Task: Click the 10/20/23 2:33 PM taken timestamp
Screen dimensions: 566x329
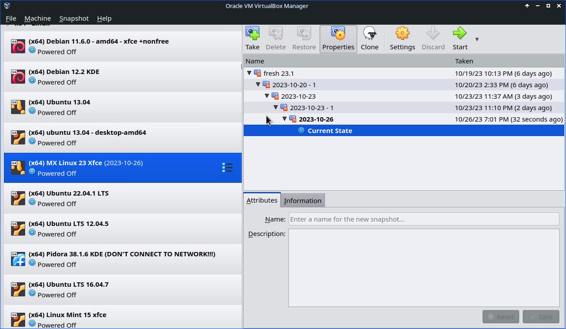Action: [x=501, y=85]
